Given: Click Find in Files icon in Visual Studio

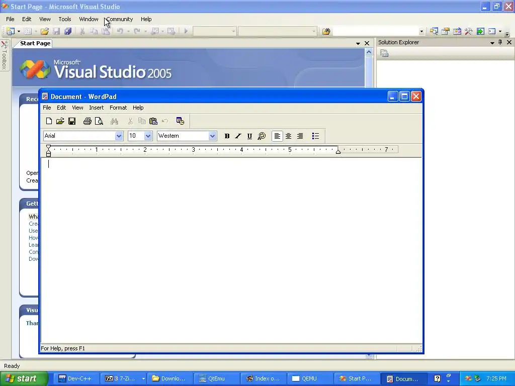Looking at the screenshot, I should [x=326, y=31].
